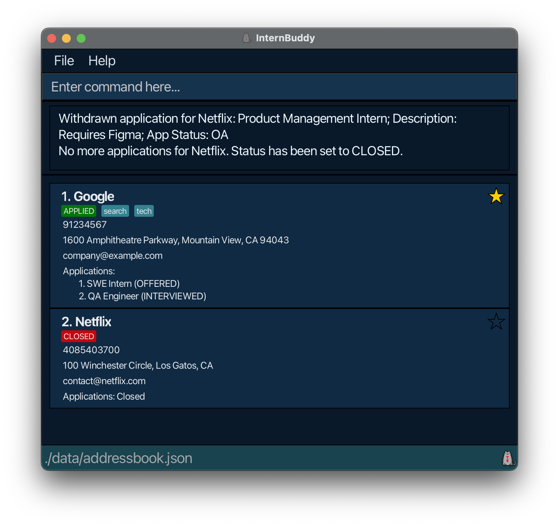Click the CLOSED status badge on Netflix
This screenshot has height=525, width=559.
[79, 336]
